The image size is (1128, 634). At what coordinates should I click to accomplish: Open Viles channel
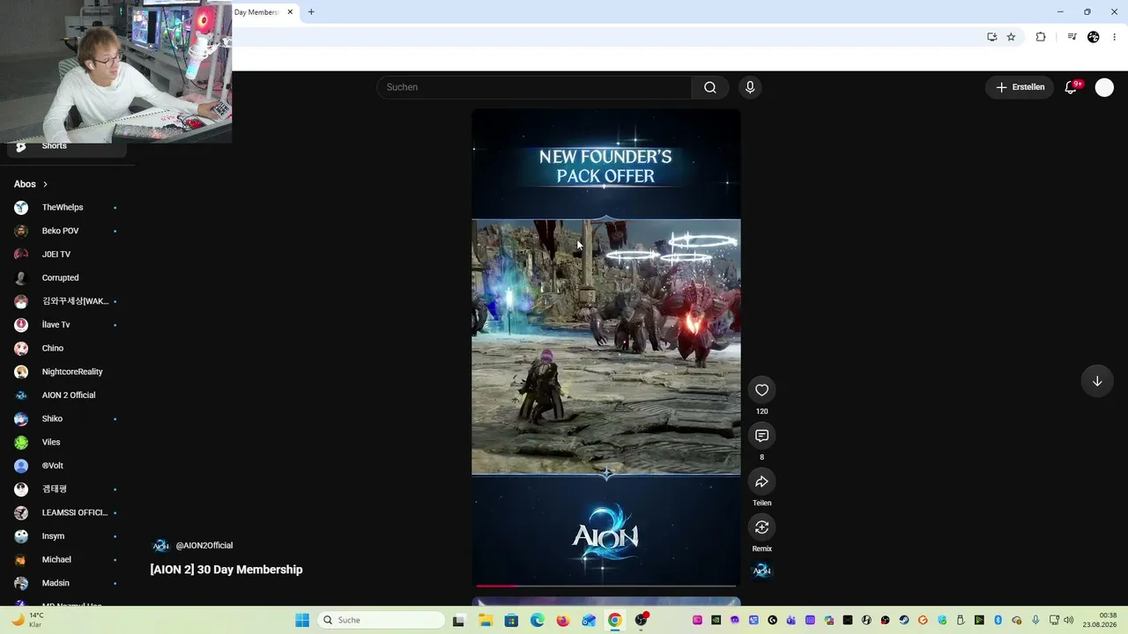pos(67,442)
